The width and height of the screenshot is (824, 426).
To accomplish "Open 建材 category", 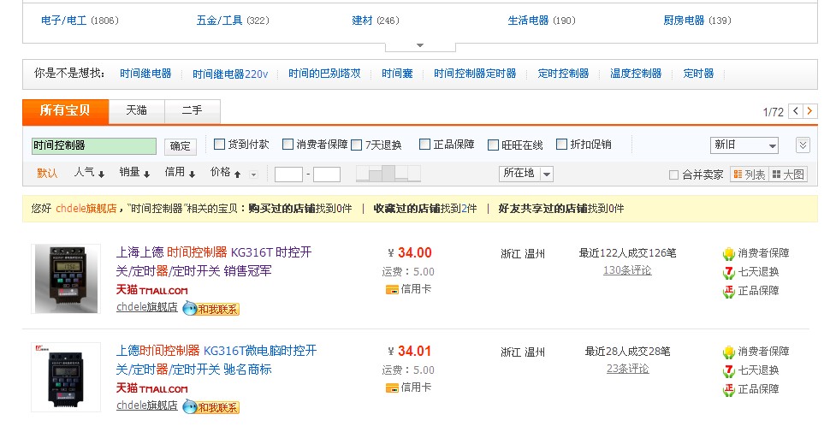I will 362,21.
